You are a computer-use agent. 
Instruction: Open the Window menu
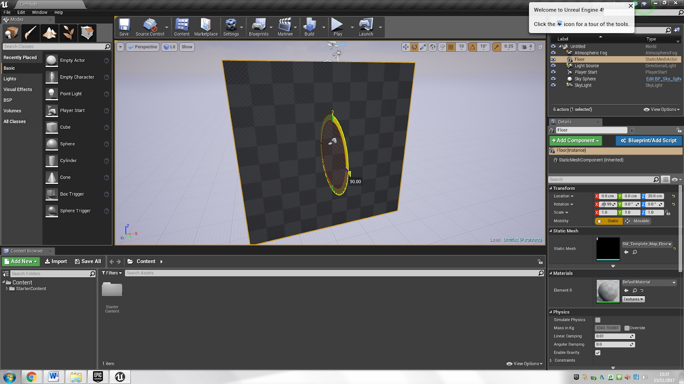pyautogui.click(x=40, y=12)
